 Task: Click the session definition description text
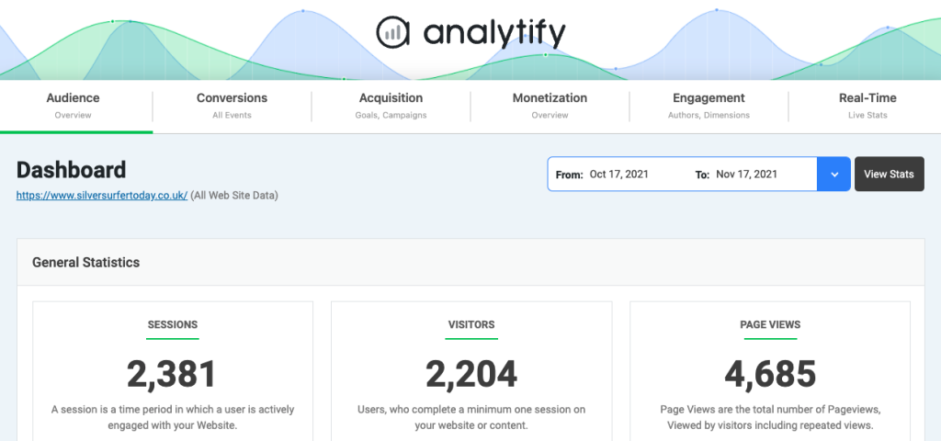173,417
